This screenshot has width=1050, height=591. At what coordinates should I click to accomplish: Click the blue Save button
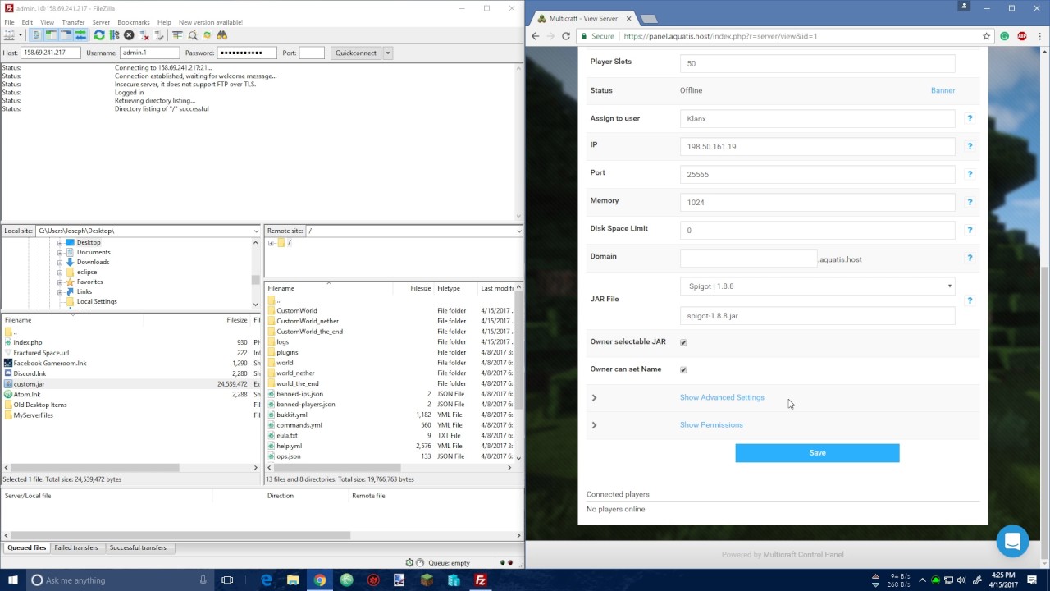(x=817, y=453)
